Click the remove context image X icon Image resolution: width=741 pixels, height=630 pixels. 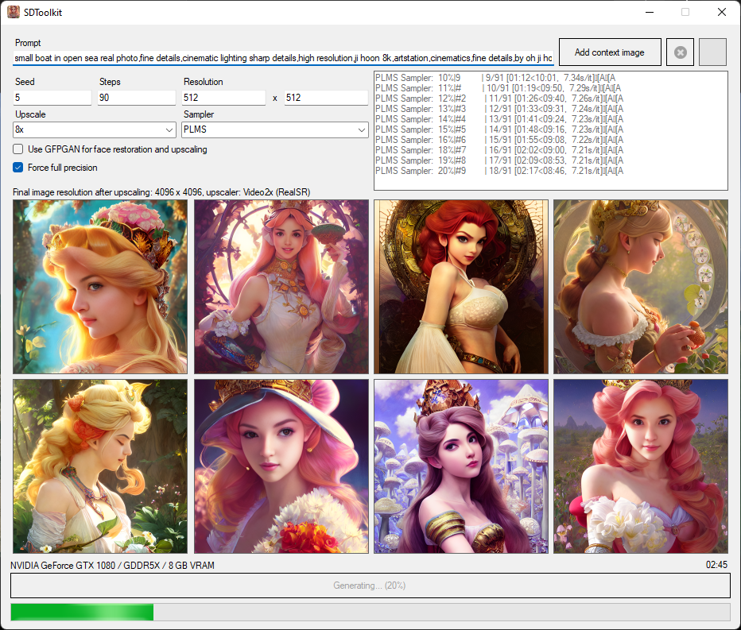(x=680, y=52)
